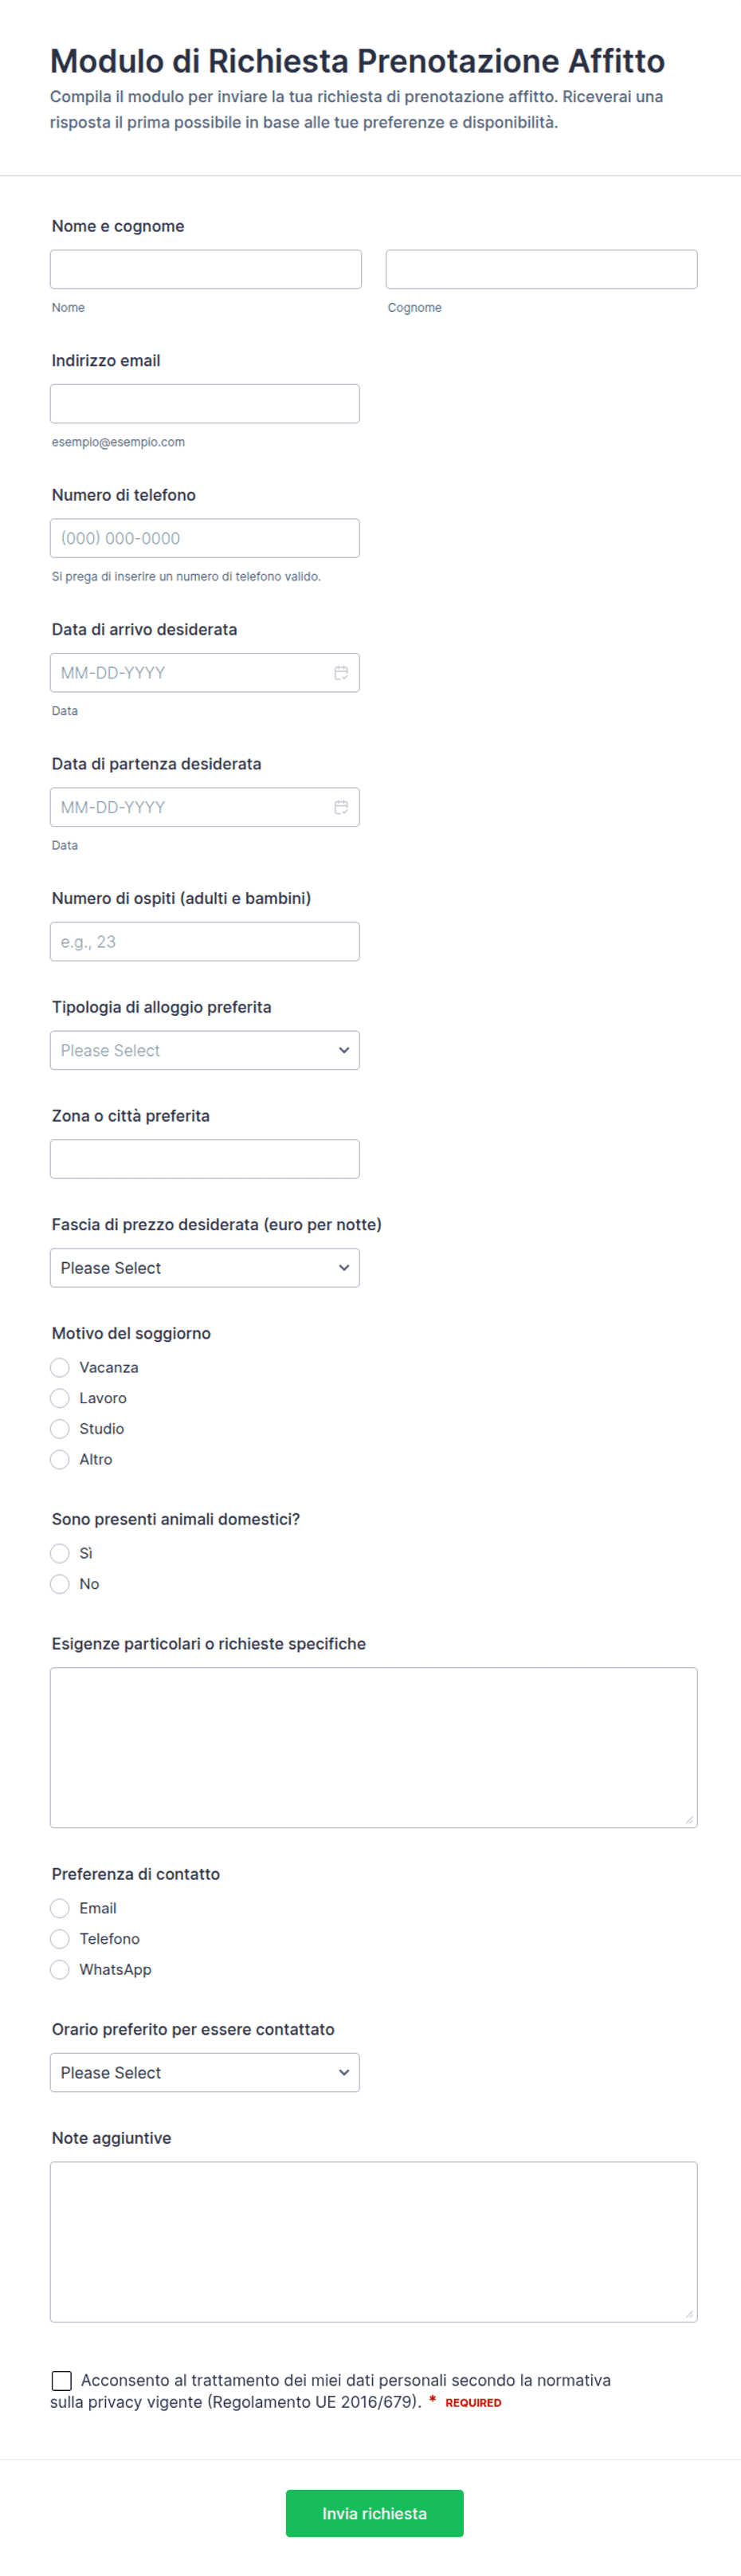Select Sì for pets present

tap(60, 1553)
